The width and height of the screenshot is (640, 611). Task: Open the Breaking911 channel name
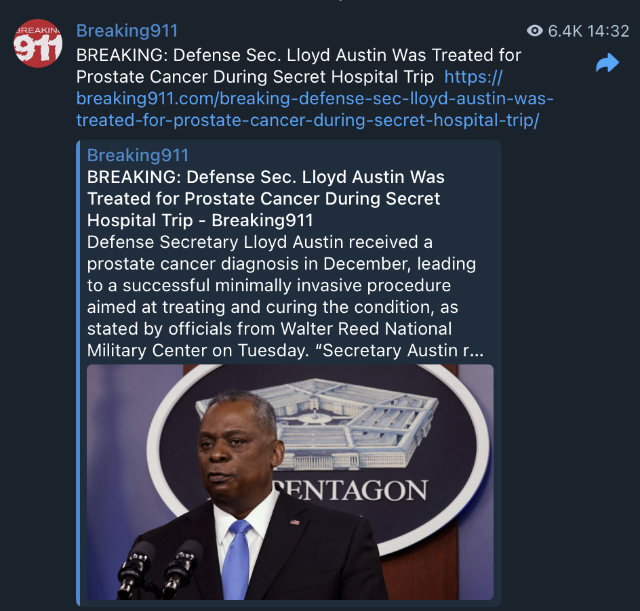[x=127, y=31]
